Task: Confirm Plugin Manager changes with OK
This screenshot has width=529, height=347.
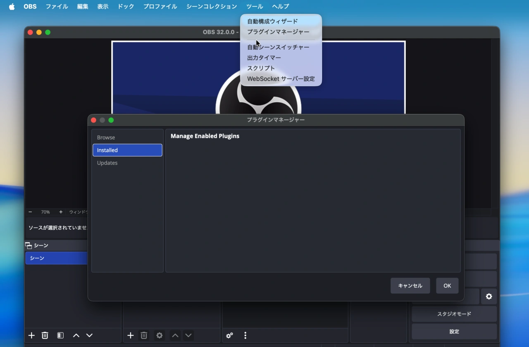Action: pos(447,285)
